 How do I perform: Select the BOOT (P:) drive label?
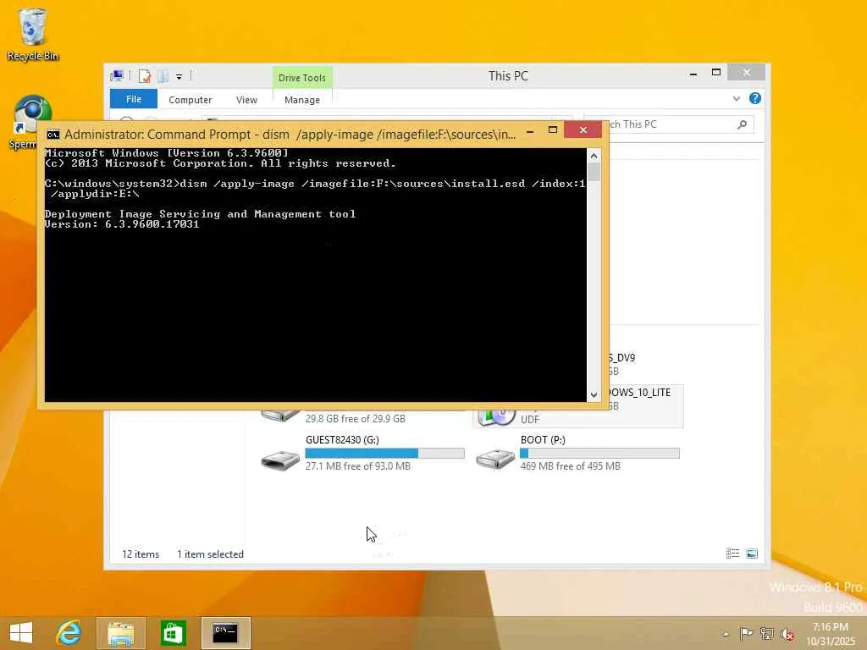pyautogui.click(x=543, y=440)
